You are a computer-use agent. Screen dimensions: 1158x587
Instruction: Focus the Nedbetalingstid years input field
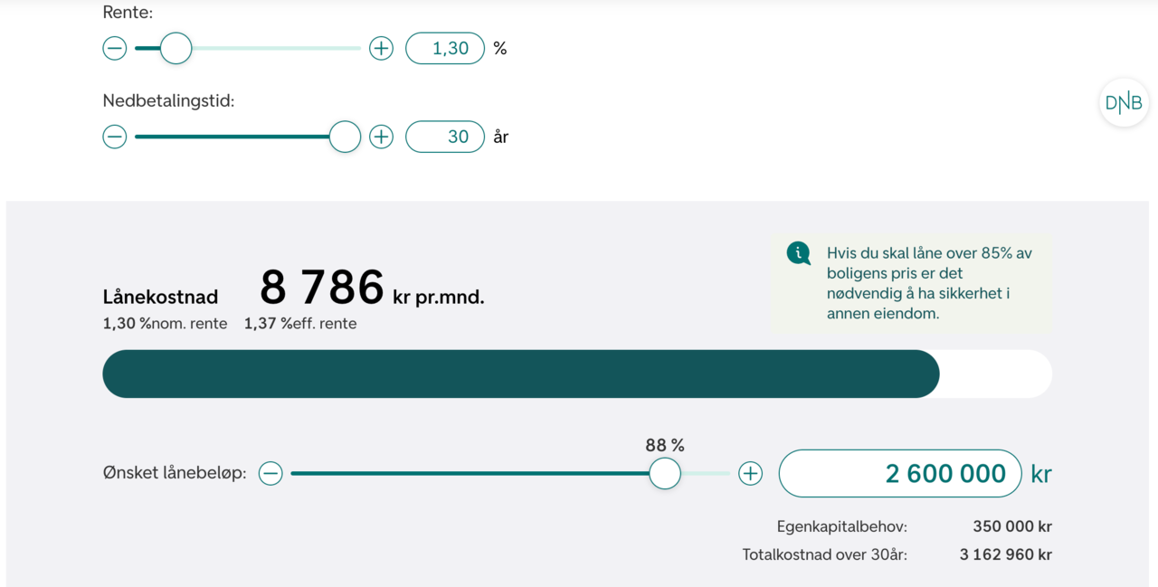click(445, 137)
